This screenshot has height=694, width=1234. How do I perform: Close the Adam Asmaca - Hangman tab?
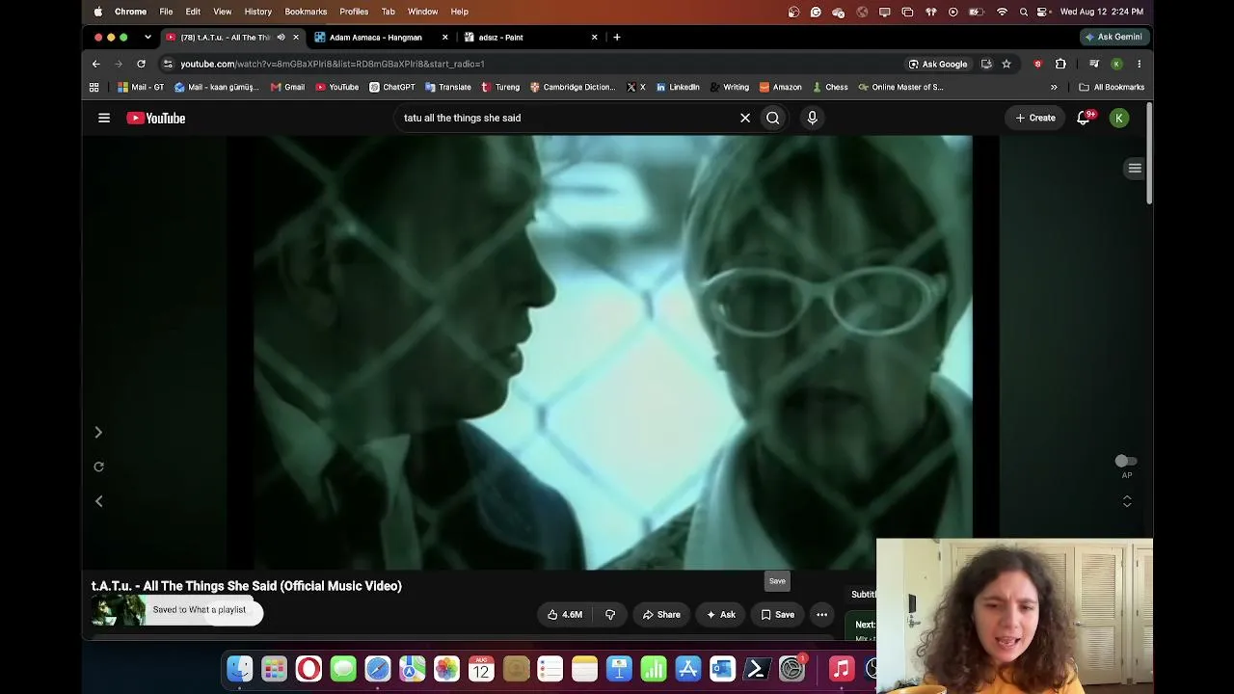[444, 38]
